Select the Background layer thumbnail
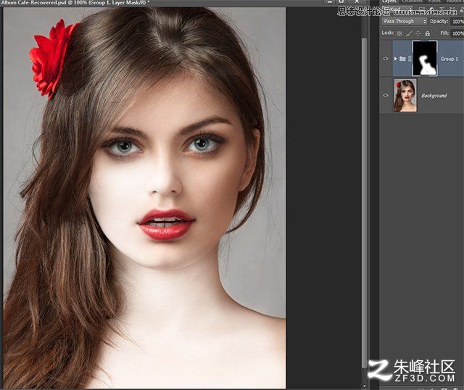The image size is (464, 390). click(x=405, y=95)
